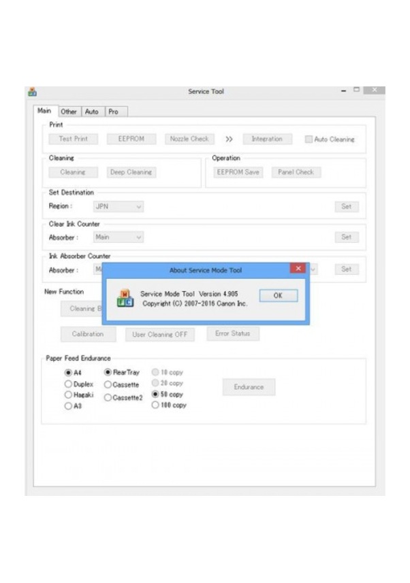Click the Error Status button
Viewport: 410px width, 583px height.
[232, 334]
